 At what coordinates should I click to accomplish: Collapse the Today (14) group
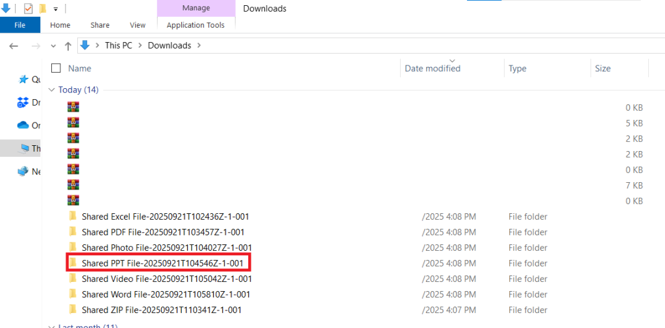point(52,90)
